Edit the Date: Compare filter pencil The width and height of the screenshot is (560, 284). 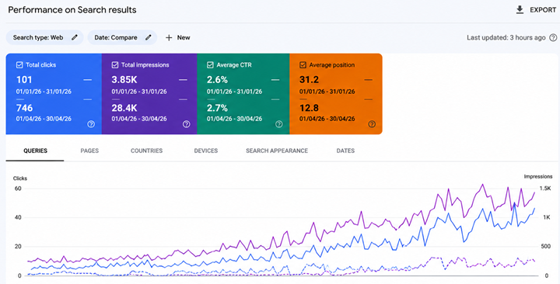149,37
